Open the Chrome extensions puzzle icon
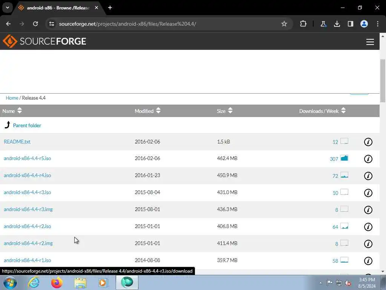Viewport: 386px width, 290px height. pyautogui.click(x=303, y=24)
